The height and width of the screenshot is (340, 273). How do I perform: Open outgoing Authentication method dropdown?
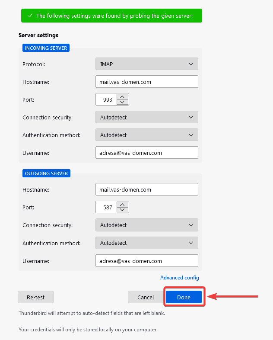[x=147, y=243]
